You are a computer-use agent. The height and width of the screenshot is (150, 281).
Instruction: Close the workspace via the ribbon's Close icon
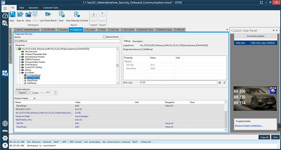(28, 15)
